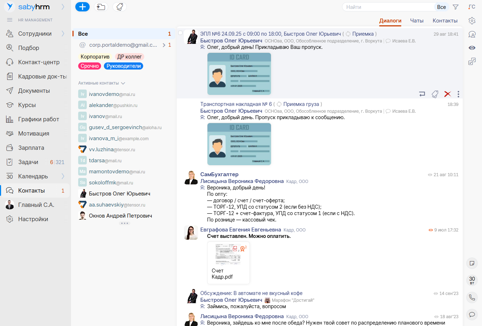Viewport: 482px width, 326px height.
Task: Open the phone calls icon in right sidebar
Action: click(x=472, y=297)
